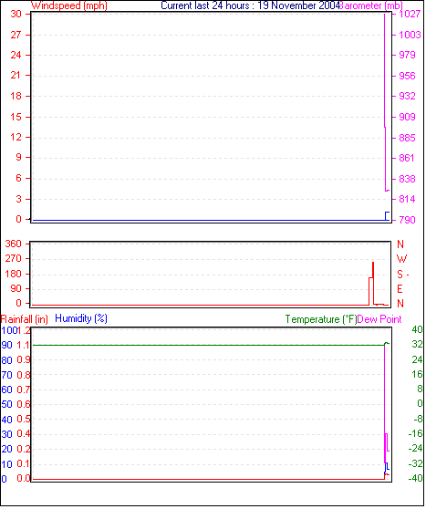Click the -24 temperature axis value

pos(416,449)
